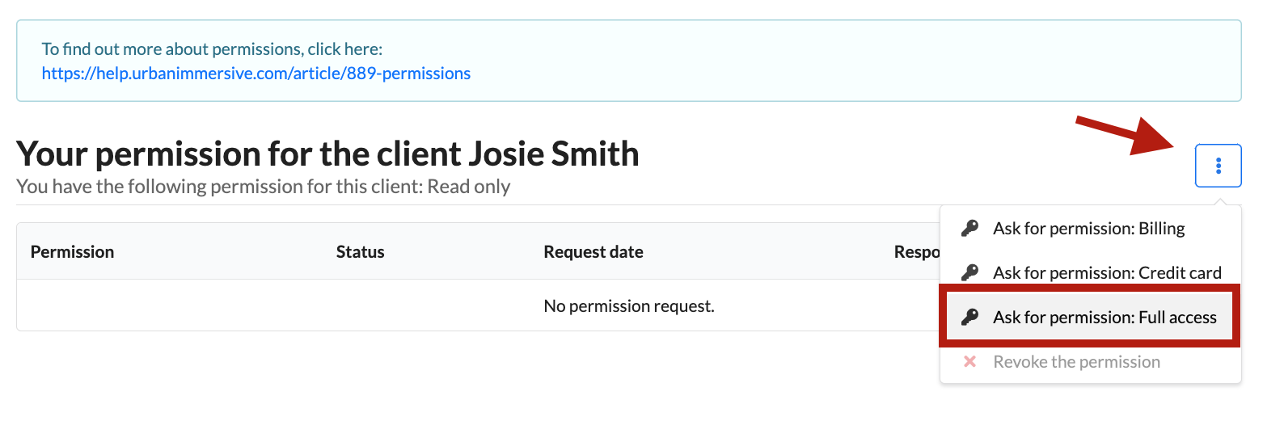
Task: Click the "No permission request." table row
Action: click(629, 306)
